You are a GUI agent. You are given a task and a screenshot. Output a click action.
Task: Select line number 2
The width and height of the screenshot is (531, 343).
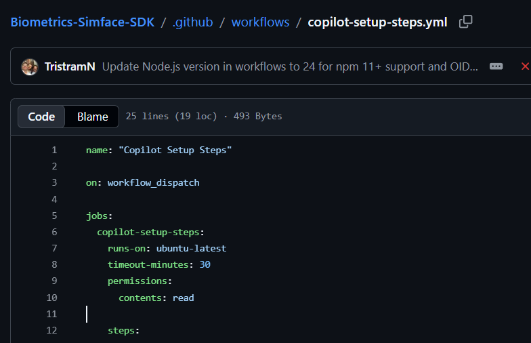pyautogui.click(x=54, y=167)
